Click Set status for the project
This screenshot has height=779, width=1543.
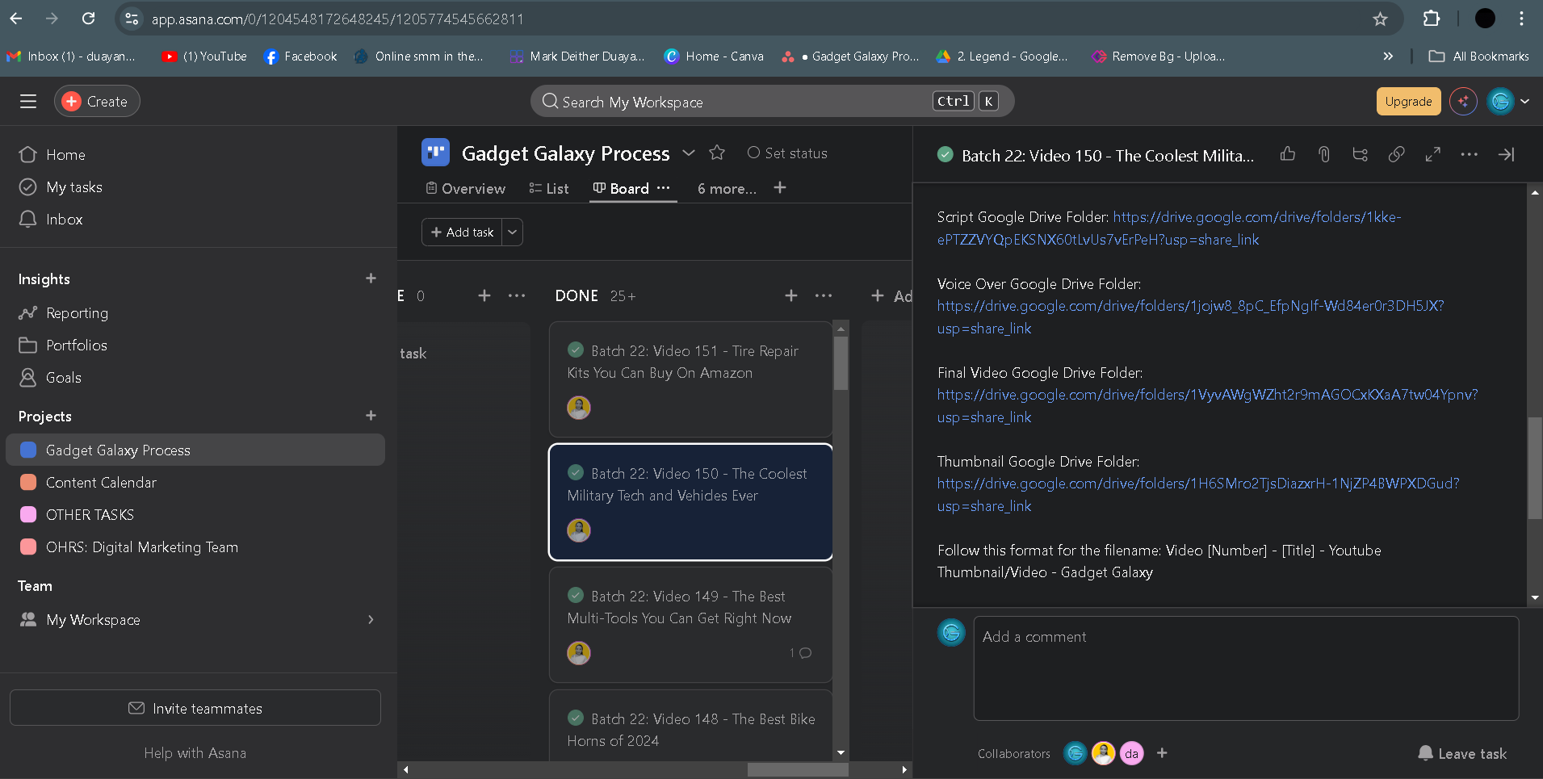[x=787, y=153]
